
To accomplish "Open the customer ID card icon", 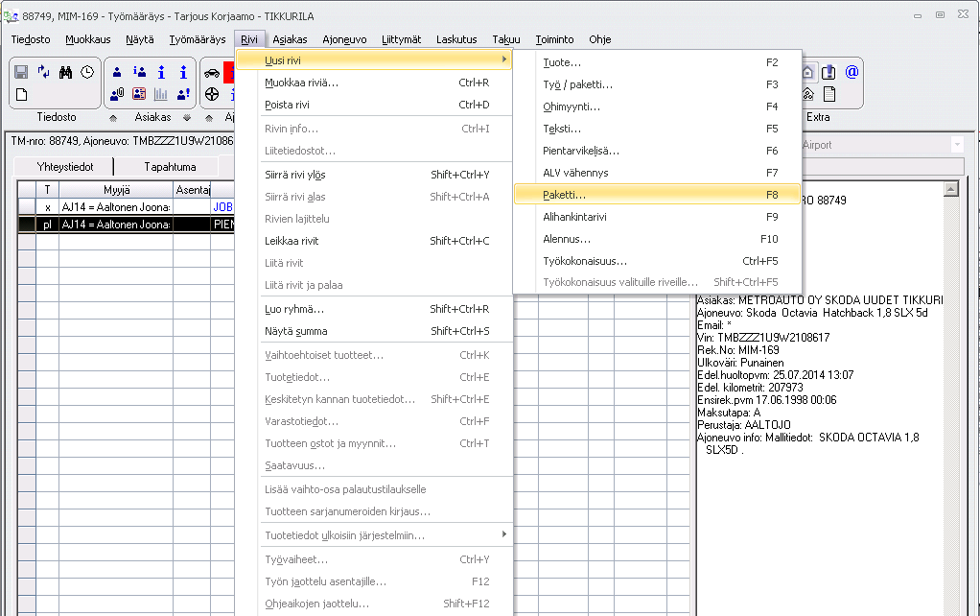I will point(139,94).
